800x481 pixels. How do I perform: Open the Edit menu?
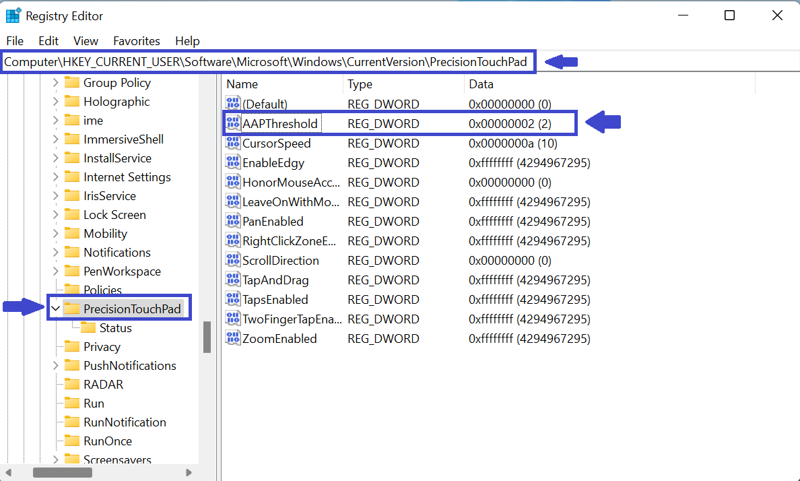[x=48, y=41]
